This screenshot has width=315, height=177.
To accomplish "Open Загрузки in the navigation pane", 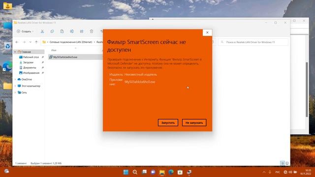I will (28, 62).
